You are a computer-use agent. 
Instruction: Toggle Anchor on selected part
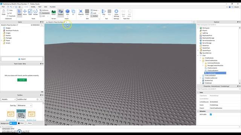(x=94, y=16)
